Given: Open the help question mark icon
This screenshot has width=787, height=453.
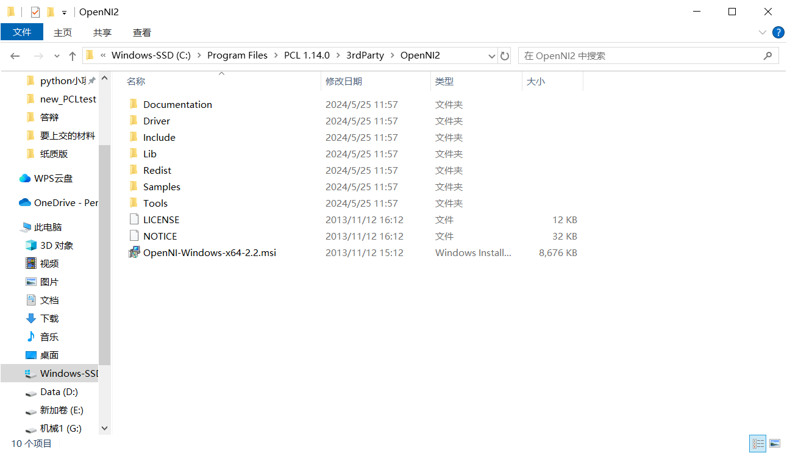Looking at the screenshot, I should (x=778, y=33).
